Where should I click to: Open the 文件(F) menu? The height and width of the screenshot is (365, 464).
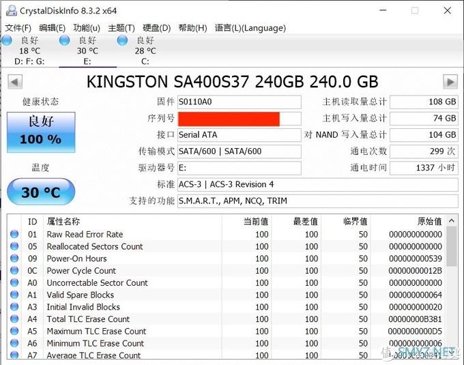(x=18, y=28)
